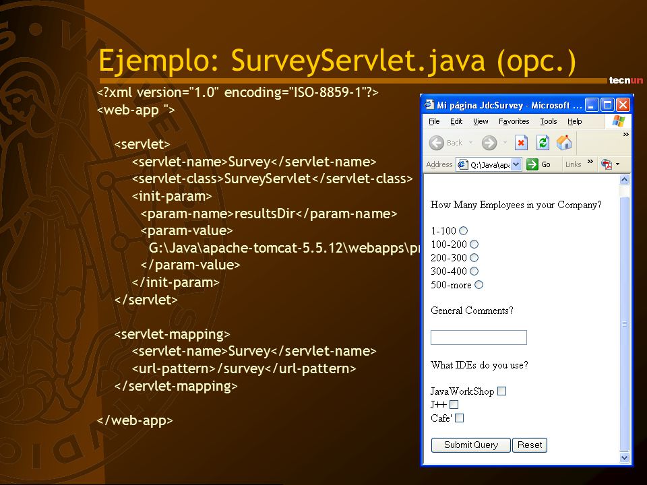
Task: Select the 100-200 employees radio button
Action: (474, 245)
